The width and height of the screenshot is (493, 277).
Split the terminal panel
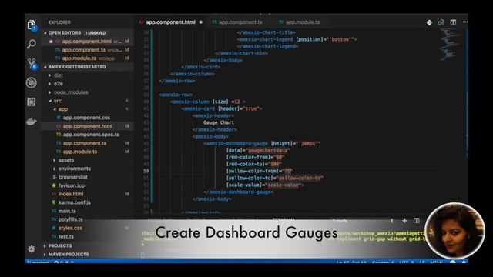pos(416,221)
